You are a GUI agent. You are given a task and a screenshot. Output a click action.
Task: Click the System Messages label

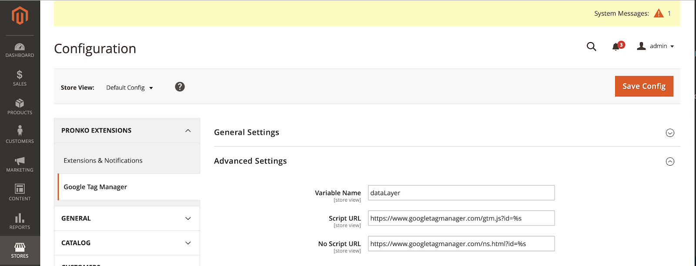[x=622, y=13]
